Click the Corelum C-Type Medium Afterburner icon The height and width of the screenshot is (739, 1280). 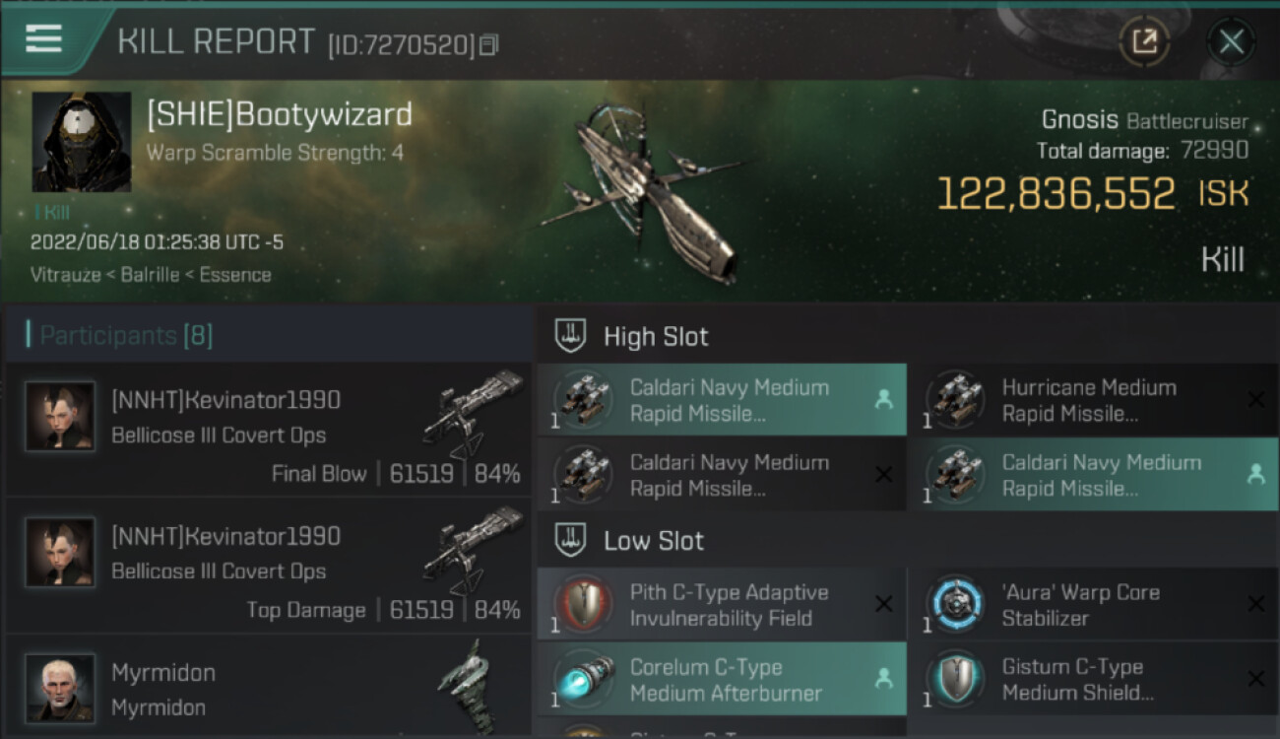tap(583, 680)
